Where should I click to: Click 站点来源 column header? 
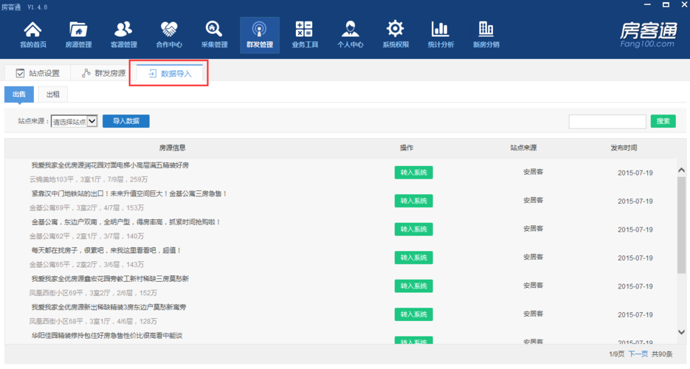[523, 148]
